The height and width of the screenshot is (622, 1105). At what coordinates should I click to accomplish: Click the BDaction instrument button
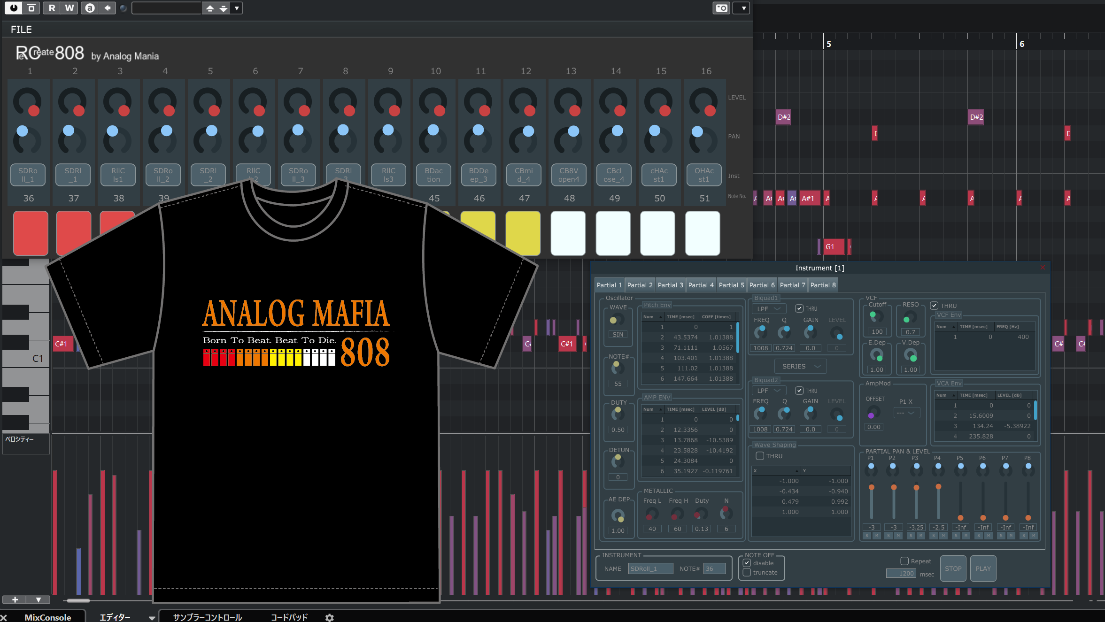click(433, 175)
